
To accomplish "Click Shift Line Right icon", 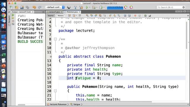I will point(129,15).
